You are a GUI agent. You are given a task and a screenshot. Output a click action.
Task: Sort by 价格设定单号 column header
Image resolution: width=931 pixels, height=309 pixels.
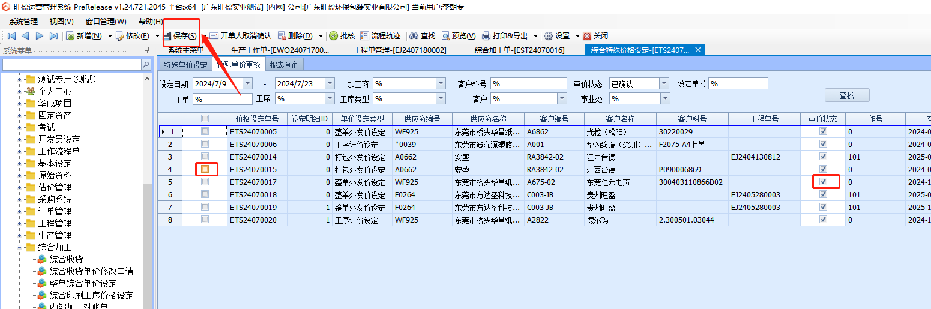[258, 119]
